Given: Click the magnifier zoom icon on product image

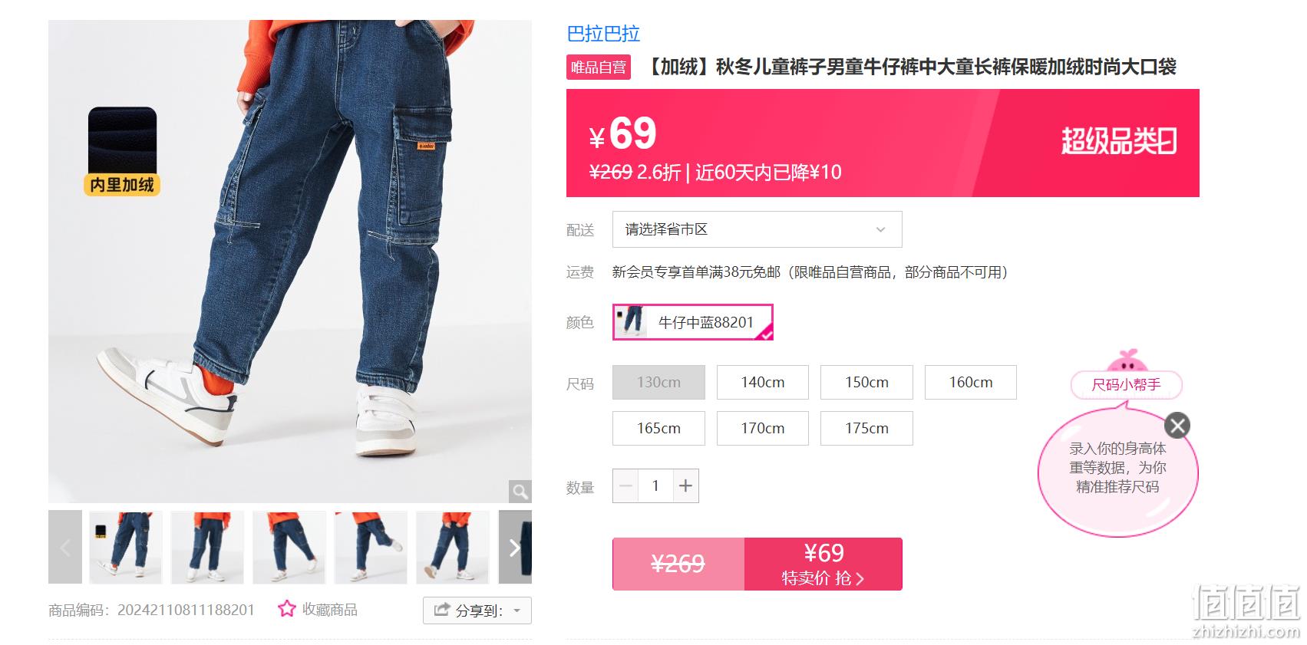Looking at the screenshot, I should coord(520,491).
